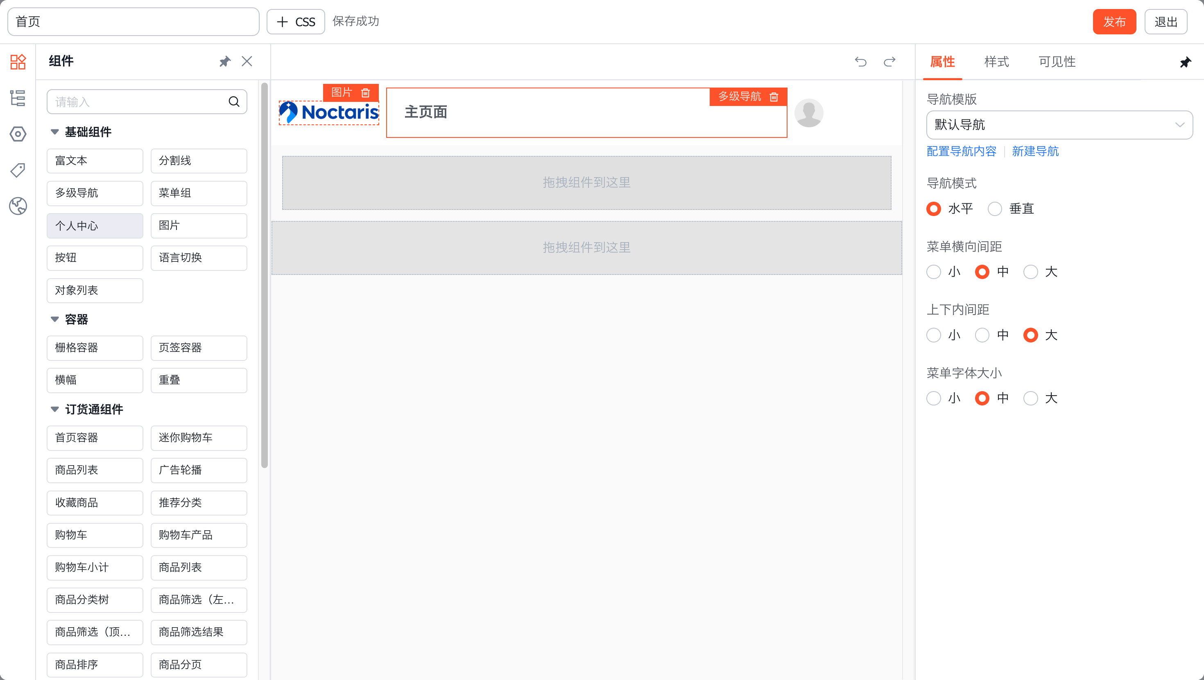
Task: Collapse the 基础组件 section
Action: pyautogui.click(x=55, y=132)
